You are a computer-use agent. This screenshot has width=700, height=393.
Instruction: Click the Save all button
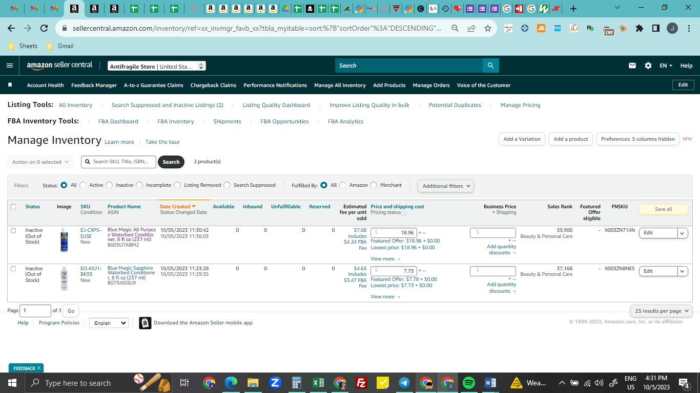click(x=664, y=209)
